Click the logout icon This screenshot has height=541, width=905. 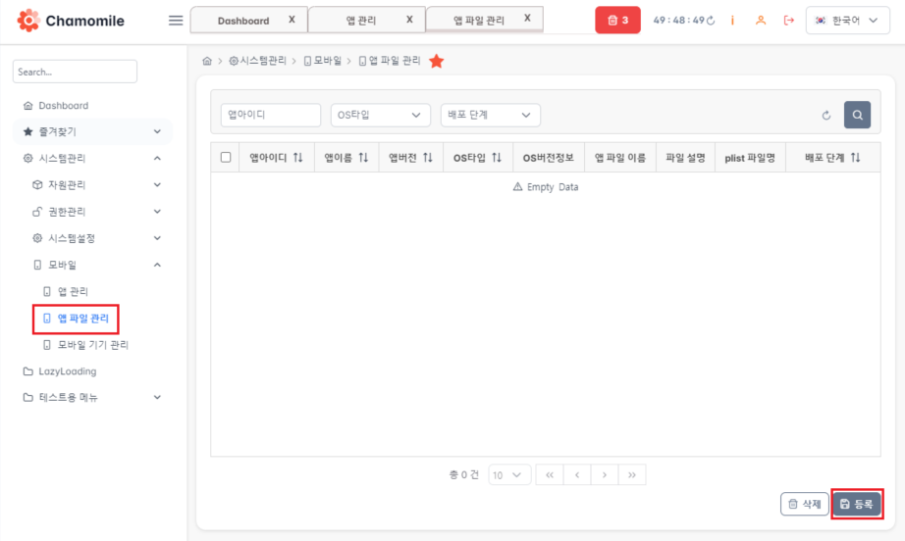click(788, 21)
